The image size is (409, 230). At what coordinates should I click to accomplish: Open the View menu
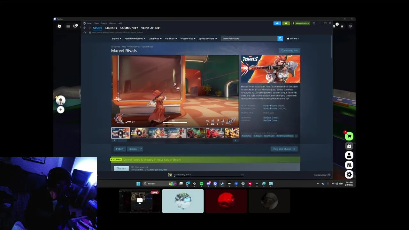[96, 23]
